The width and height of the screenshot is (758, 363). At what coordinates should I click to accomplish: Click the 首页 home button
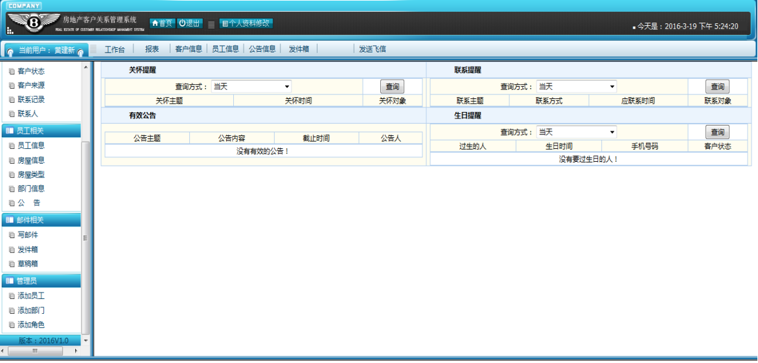tap(163, 23)
